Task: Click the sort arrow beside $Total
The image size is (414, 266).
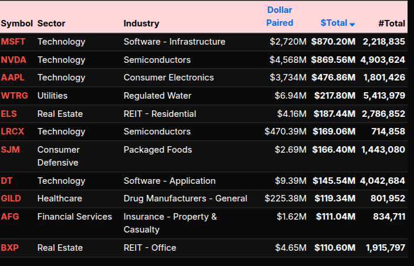Action: pyautogui.click(x=352, y=24)
